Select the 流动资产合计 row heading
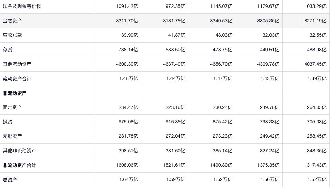Image resolution: width=331 pixels, height=187 pixels. (17, 79)
